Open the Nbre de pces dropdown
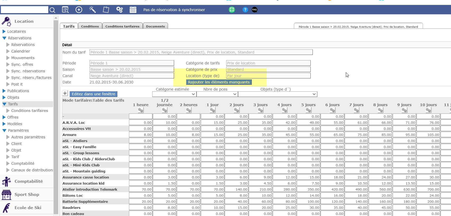Viewport: 451px width, 216px height. click(217, 94)
